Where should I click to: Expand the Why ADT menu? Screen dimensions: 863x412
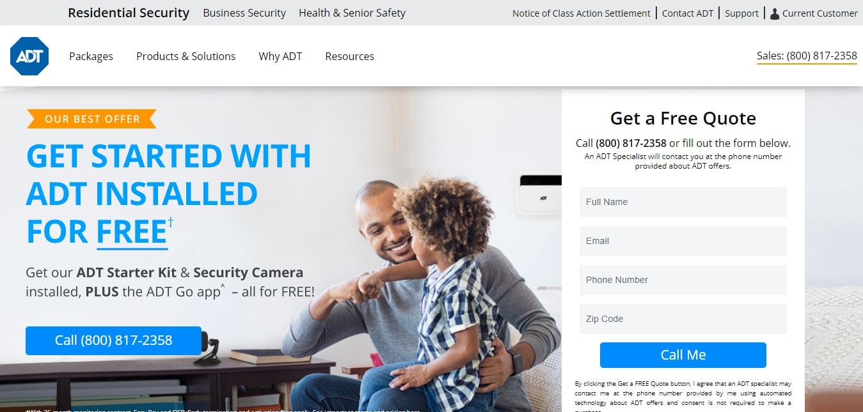coord(280,56)
